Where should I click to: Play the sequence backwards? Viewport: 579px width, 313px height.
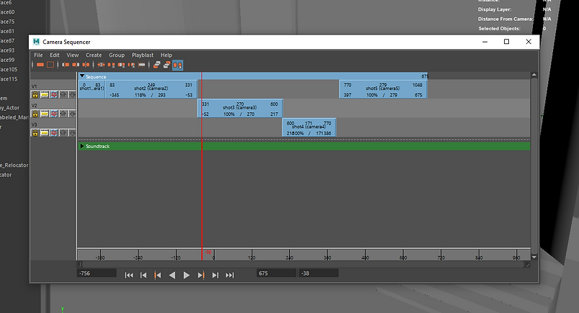click(172, 275)
